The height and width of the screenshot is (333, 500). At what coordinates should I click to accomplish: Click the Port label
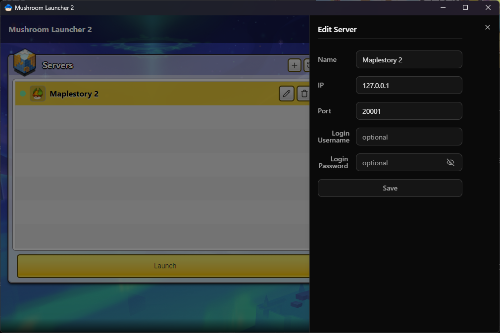[x=324, y=111]
